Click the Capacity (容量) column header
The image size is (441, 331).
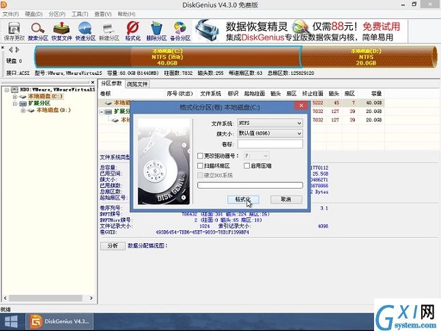pyautogui.click(x=376, y=94)
